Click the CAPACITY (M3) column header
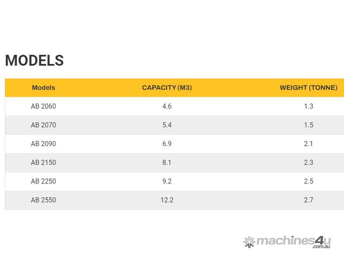This screenshot has height=258, width=344. click(167, 88)
